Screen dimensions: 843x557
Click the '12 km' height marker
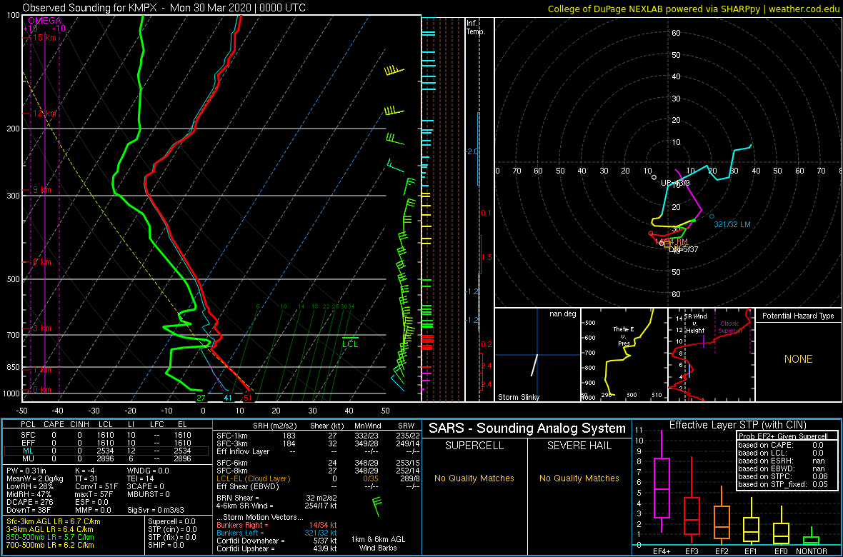click(44, 114)
